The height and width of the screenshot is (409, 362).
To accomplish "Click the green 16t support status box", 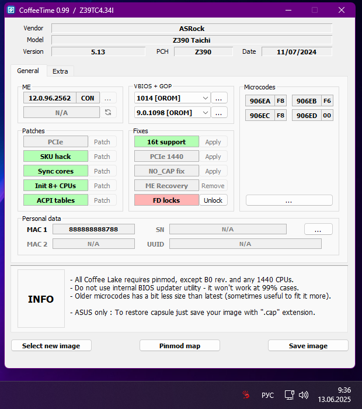I will (x=166, y=142).
